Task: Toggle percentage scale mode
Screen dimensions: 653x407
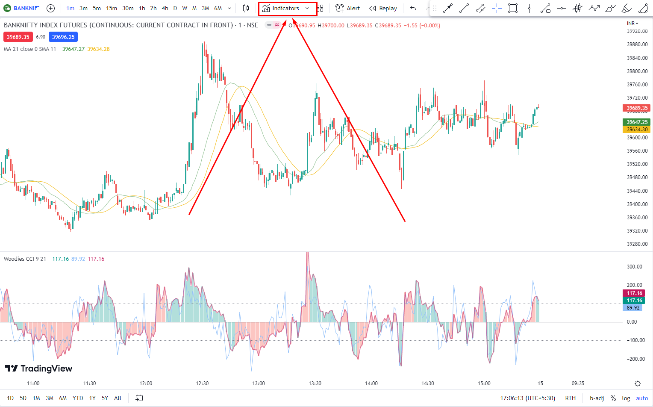Action: [612, 398]
